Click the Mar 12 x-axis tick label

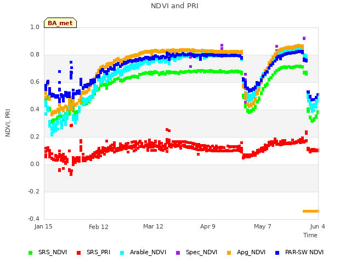pos(153,226)
